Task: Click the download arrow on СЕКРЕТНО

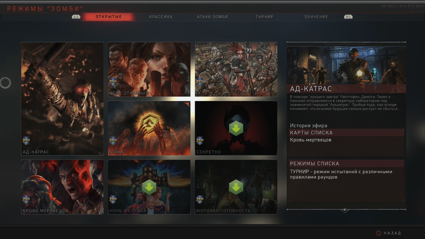Action: click(x=236, y=128)
